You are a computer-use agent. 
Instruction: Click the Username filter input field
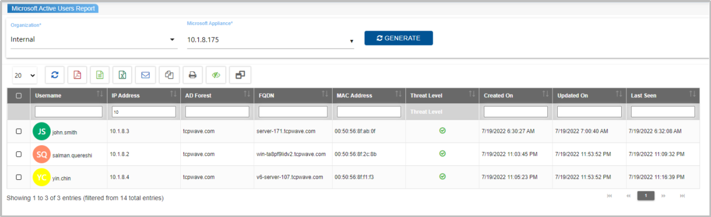[69, 112]
